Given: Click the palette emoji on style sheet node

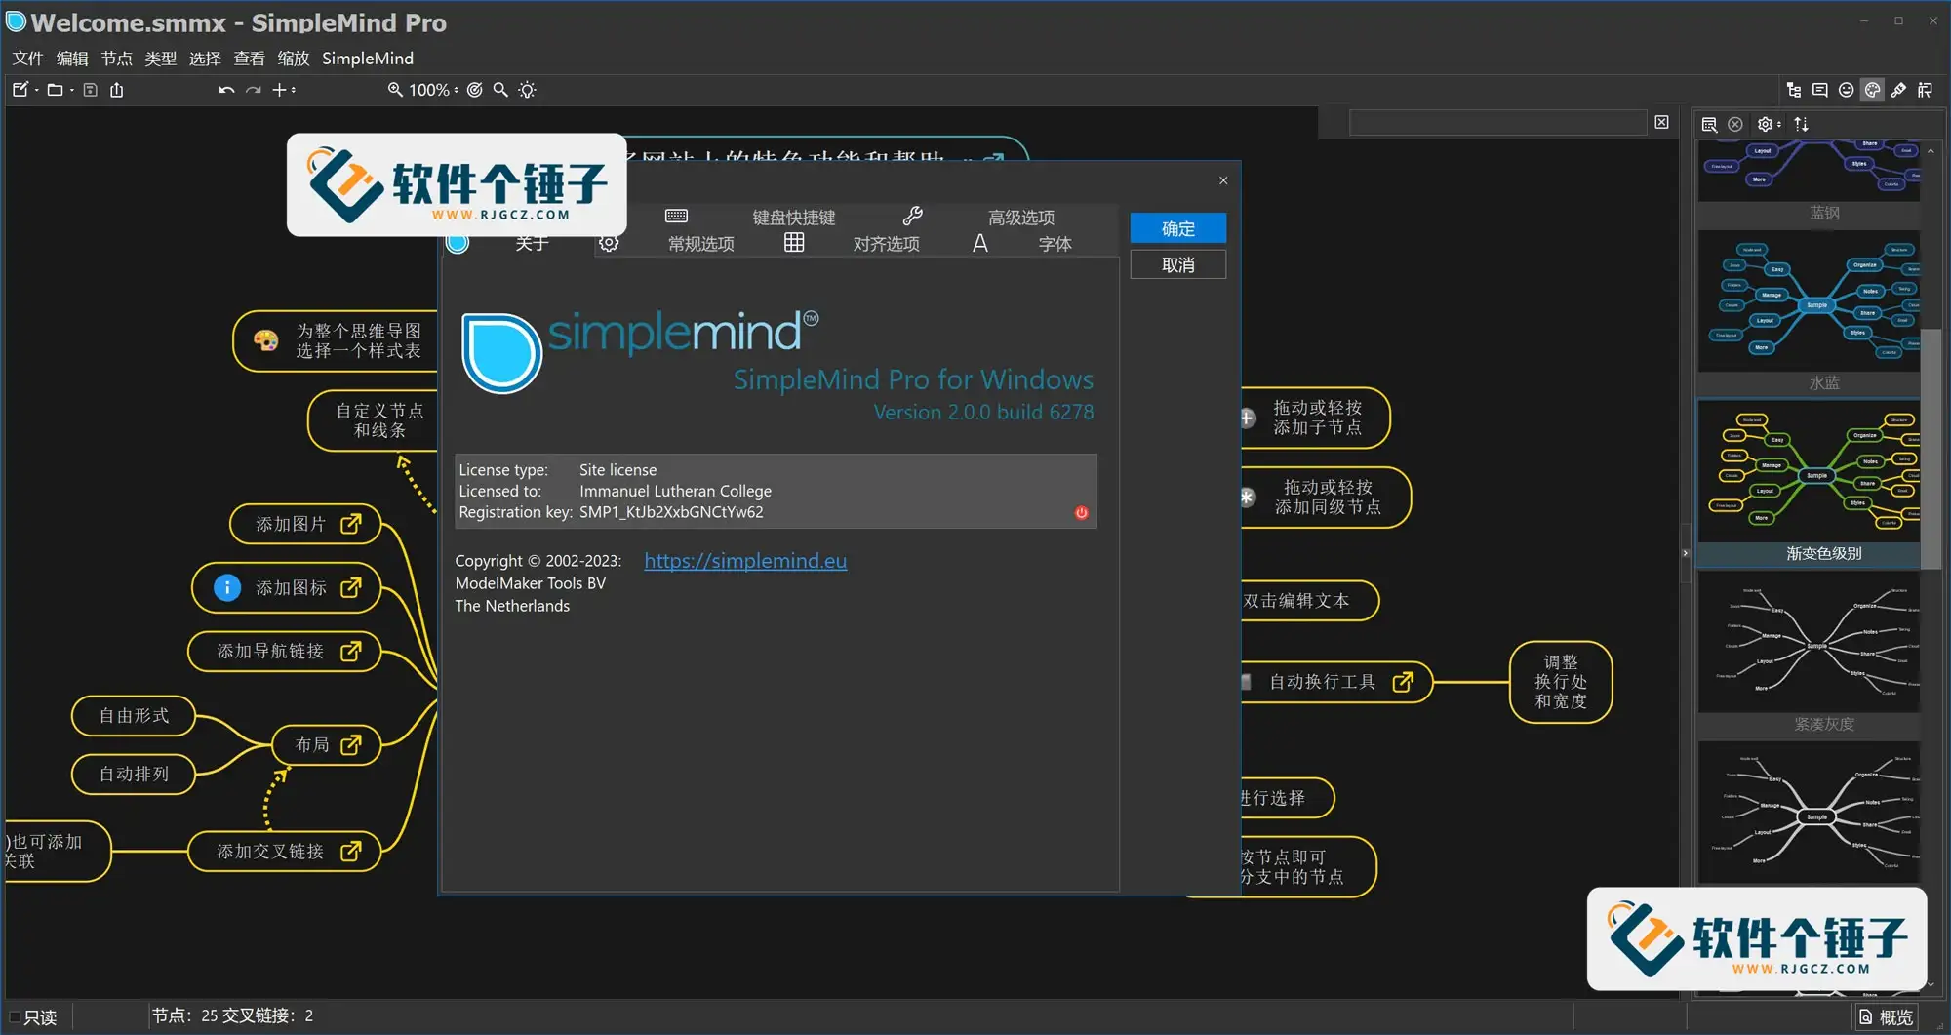Looking at the screenshot, I should point(265,340).
